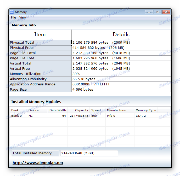
Task: Maximize the Memory window
Action: coord(157,12)
